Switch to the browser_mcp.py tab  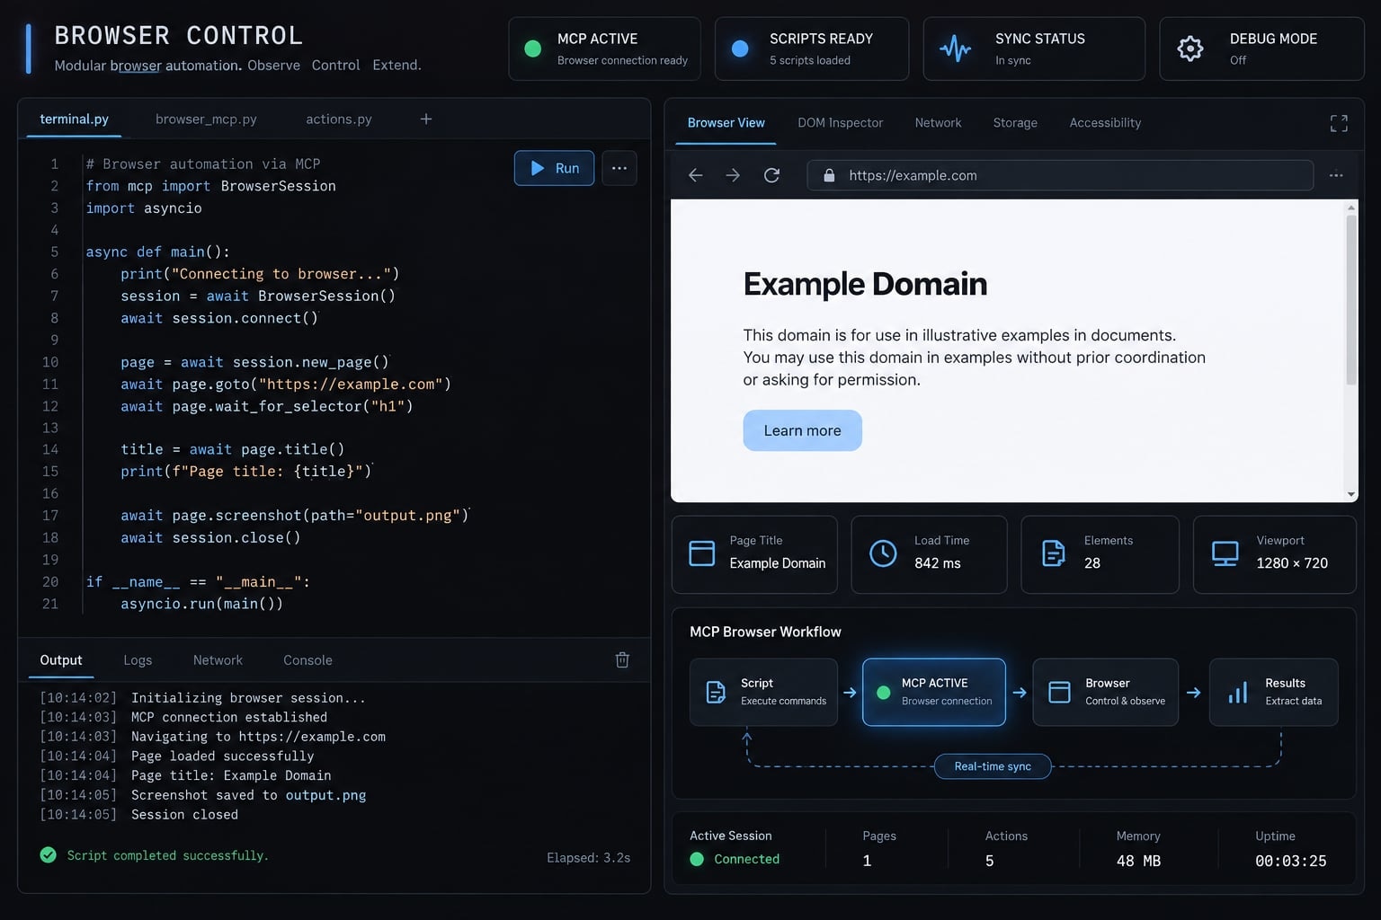[x=206, y=119]
